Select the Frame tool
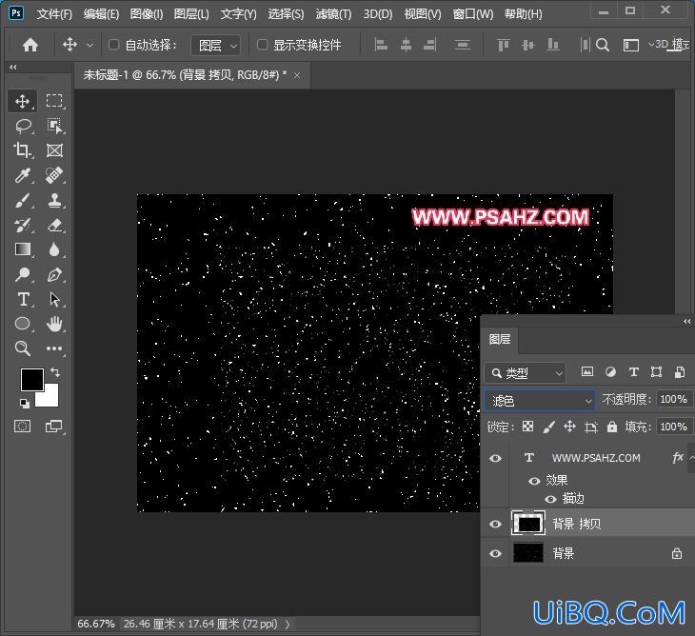The image size is (695, 636). 54,150
